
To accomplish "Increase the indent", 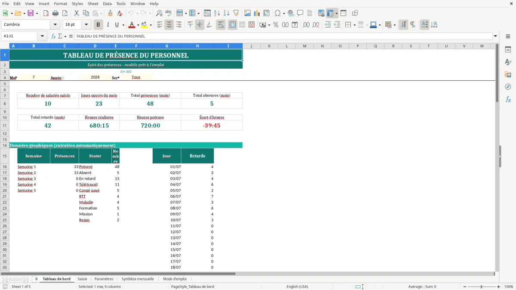I will [328, 25].
